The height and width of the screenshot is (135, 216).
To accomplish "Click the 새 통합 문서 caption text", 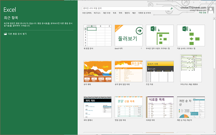I will point(88,48).
